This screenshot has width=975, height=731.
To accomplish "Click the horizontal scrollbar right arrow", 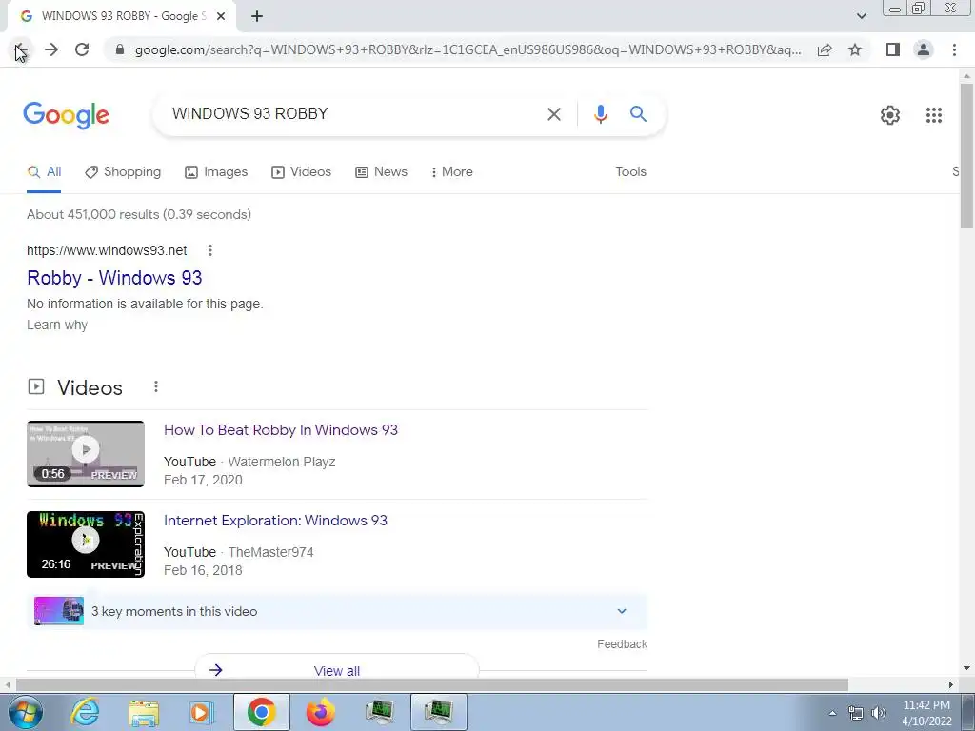I will (951, 685).
